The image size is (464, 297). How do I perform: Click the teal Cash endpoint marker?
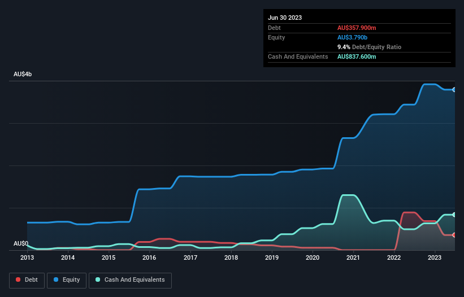tap(454, 215)
